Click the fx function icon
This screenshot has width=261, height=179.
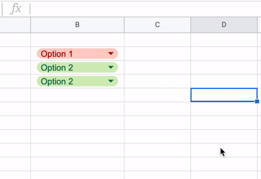coord(15,9)
